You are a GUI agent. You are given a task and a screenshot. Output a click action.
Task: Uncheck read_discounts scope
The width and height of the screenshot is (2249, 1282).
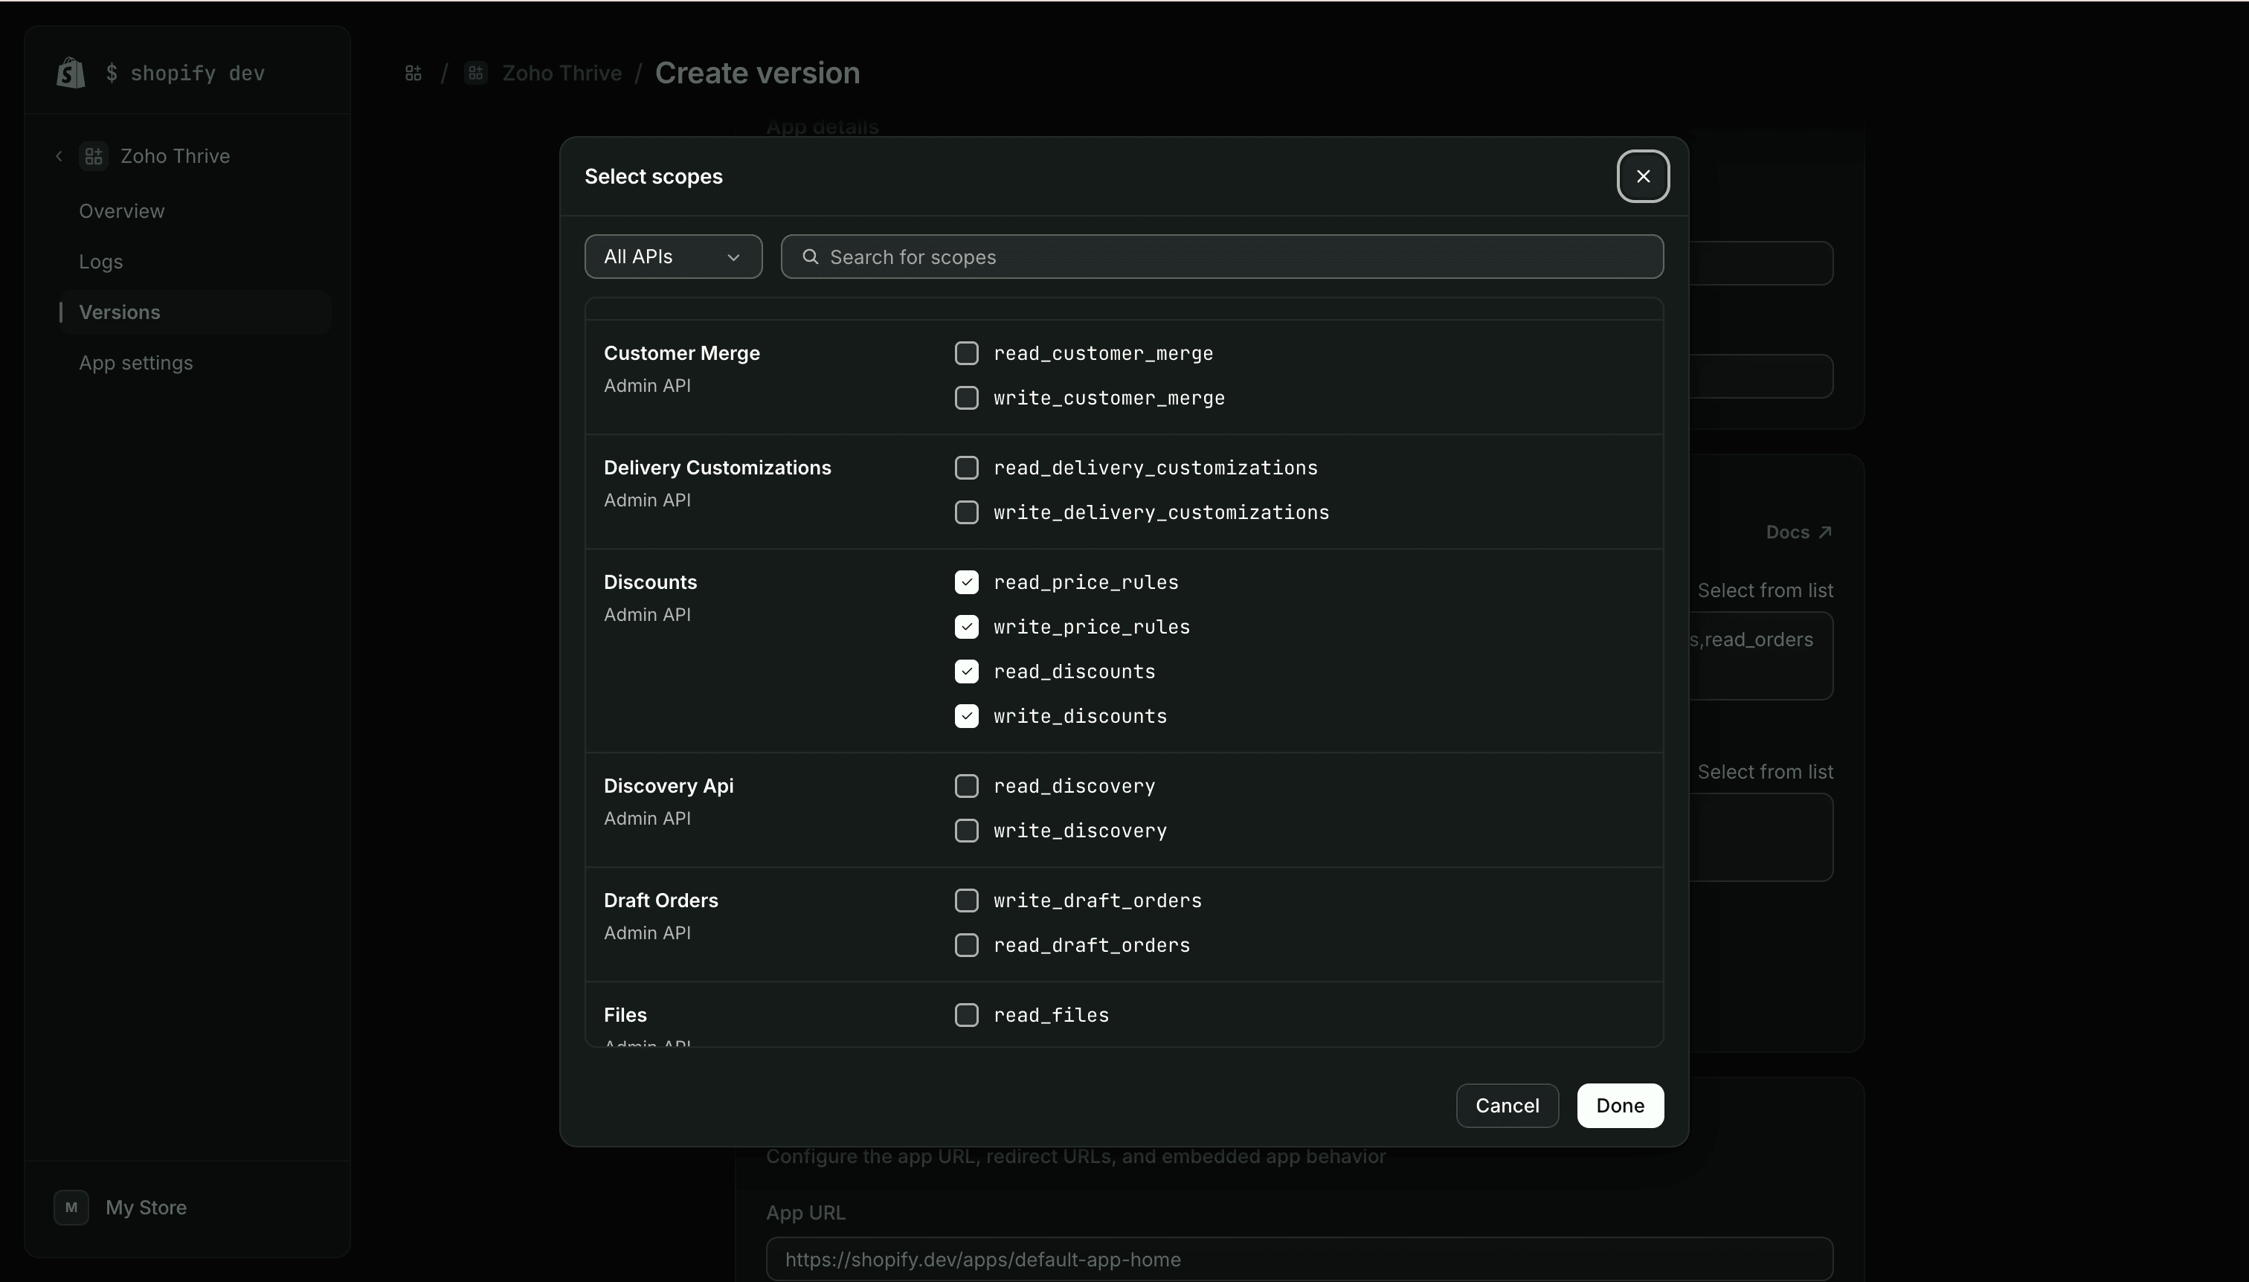point(966,671)
